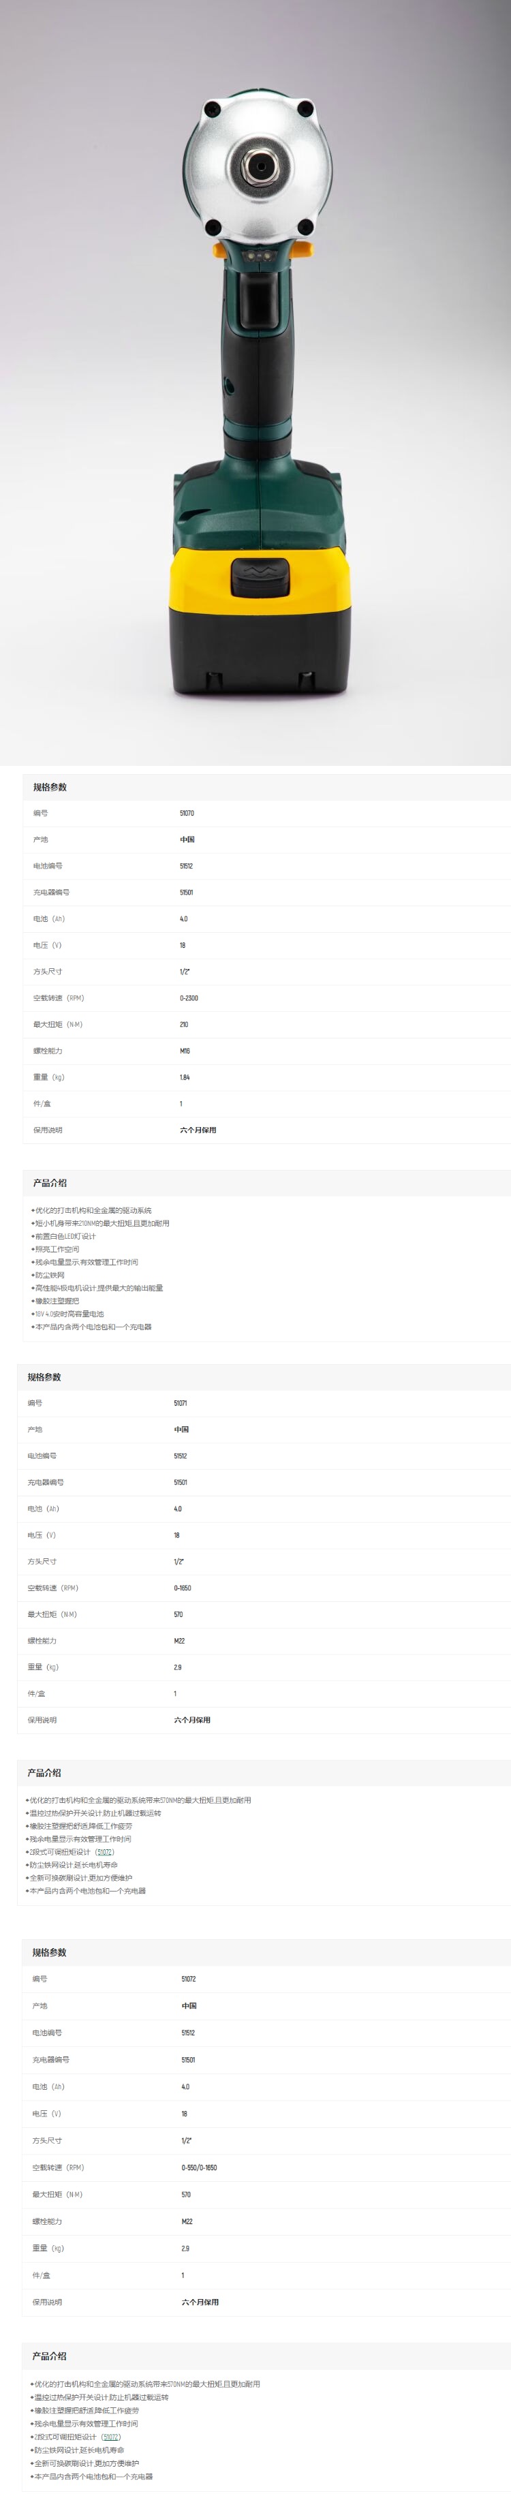
Task: Click 六个月保用 warranty text for 51070
Action: 198,1130
